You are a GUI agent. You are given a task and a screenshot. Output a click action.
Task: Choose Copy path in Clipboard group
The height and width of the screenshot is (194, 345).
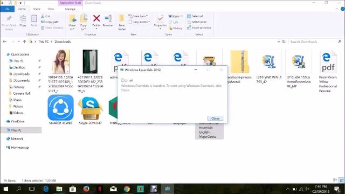pyautogui.click(x=50, y=22)
